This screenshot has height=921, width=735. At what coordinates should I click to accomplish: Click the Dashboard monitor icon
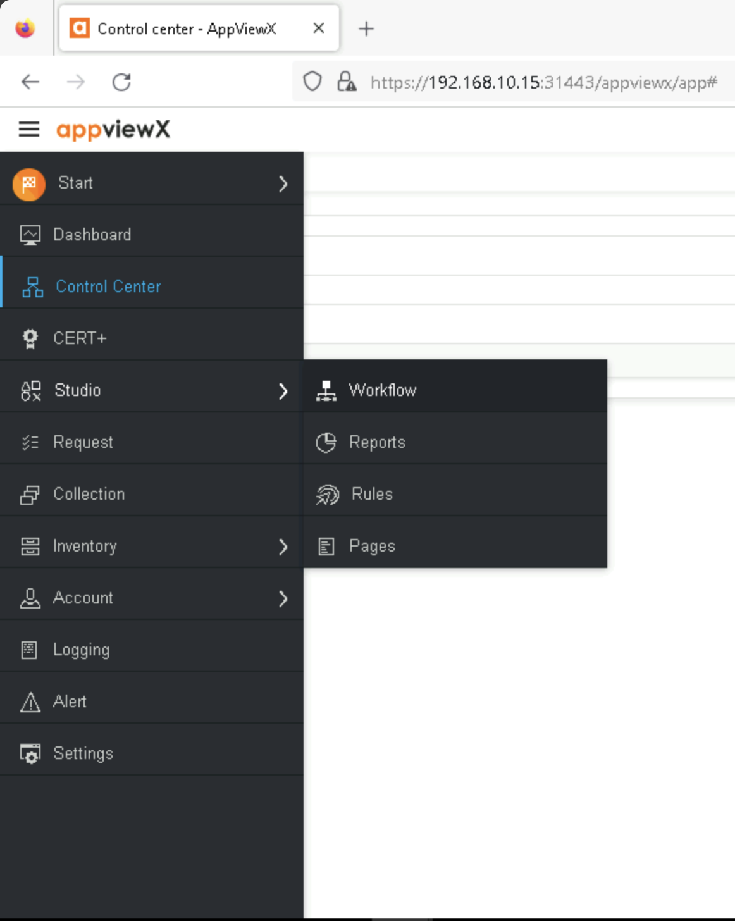click(x=30, y=235)
